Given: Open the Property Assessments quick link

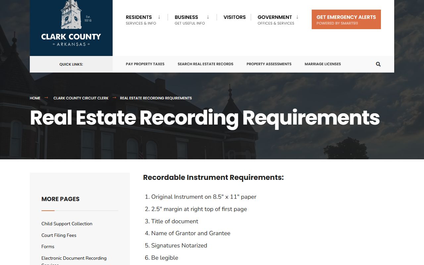Looking at the screenshot, I should click(269, 64).
